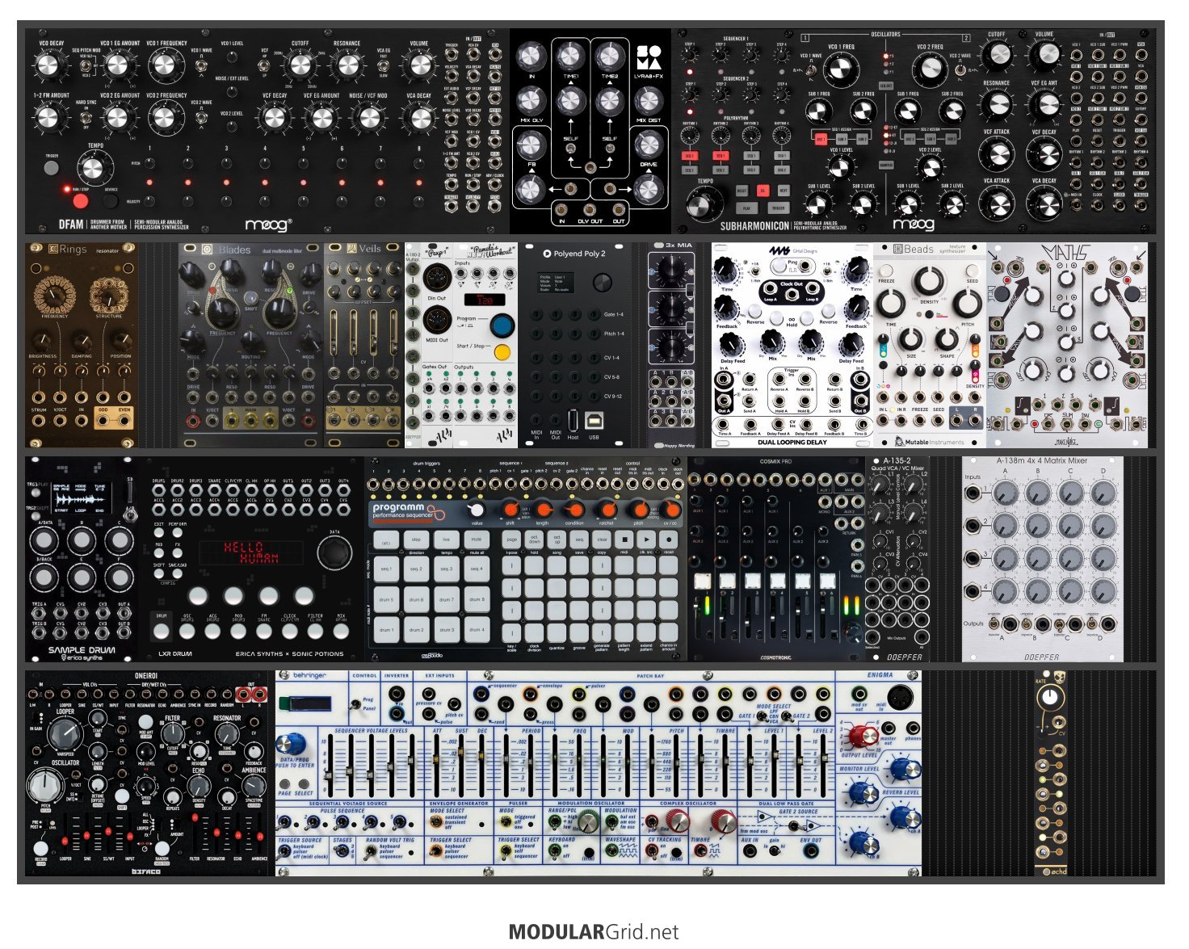Screen dimensions: 1189x949
Task: Hit the Seq Oct button on Subharmonicon
Action: pos(885,85)
